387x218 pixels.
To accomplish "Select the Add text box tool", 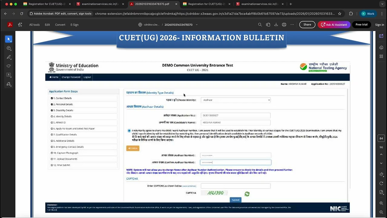I will (x=9, y=75).
